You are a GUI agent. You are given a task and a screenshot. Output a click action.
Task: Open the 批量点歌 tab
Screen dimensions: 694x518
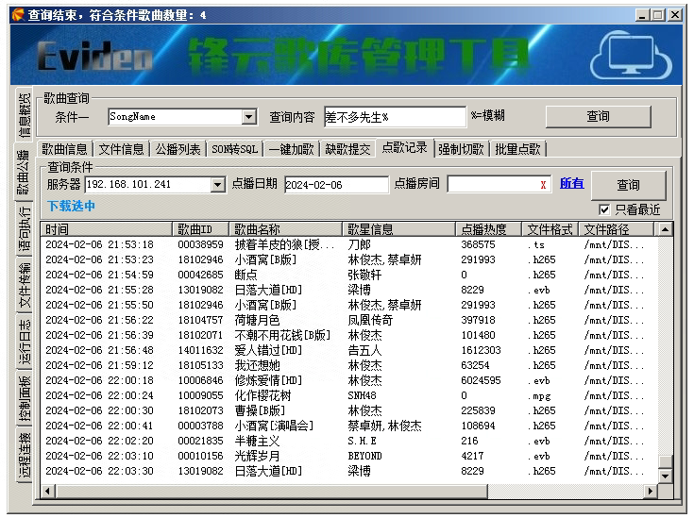[517, 149]
